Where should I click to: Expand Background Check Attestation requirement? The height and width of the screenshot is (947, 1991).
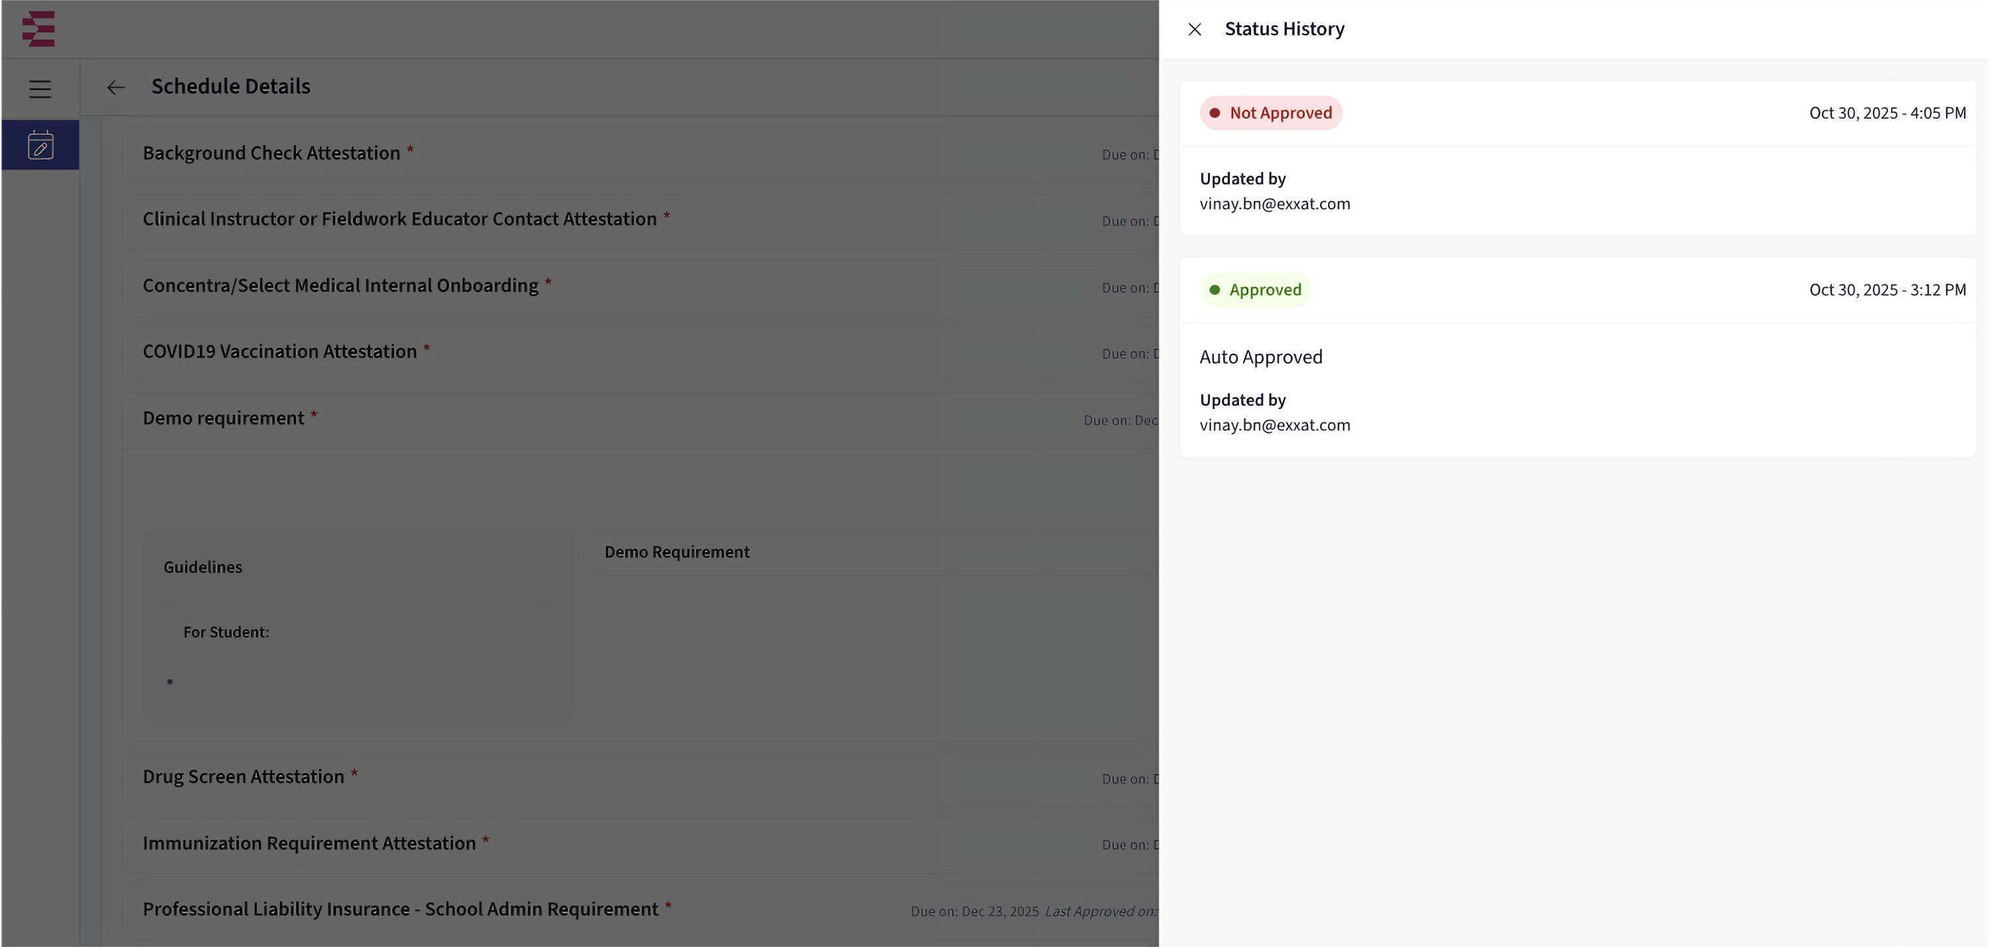271,154
